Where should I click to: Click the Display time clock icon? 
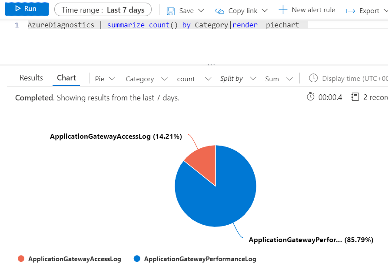click(x=313, y=78)
